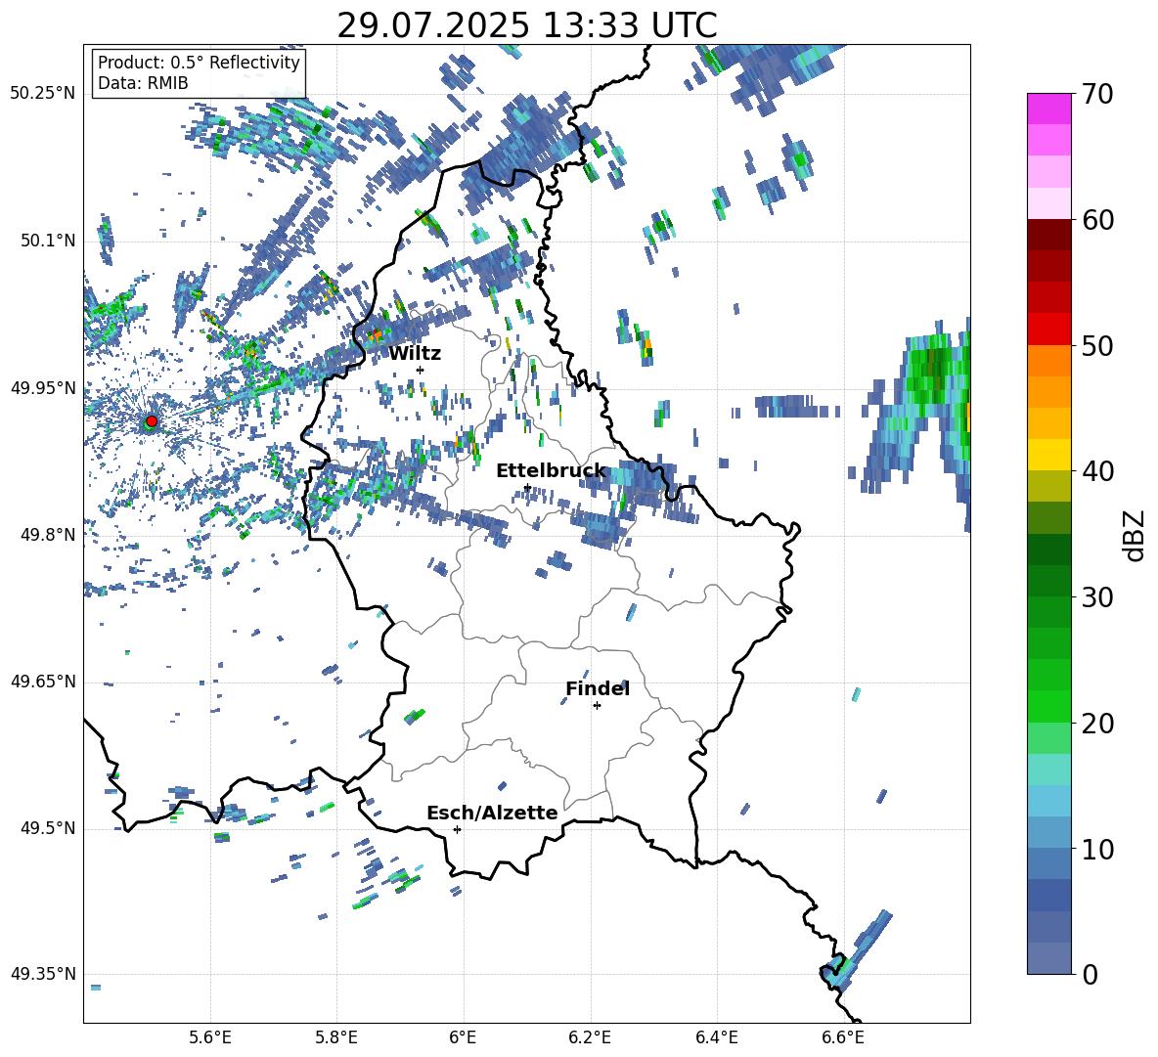The width and height of the screenshot is (1158, 1057).
Task: Click the 6.6°E longitude label
Action: [x=843, y=1037]
